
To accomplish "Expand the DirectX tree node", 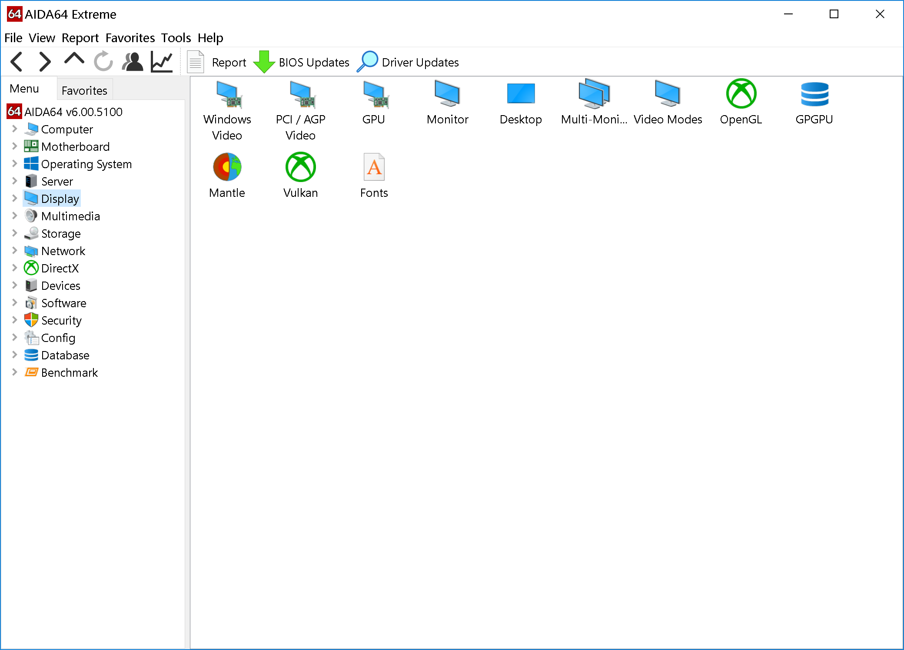I will click(15, 268).
